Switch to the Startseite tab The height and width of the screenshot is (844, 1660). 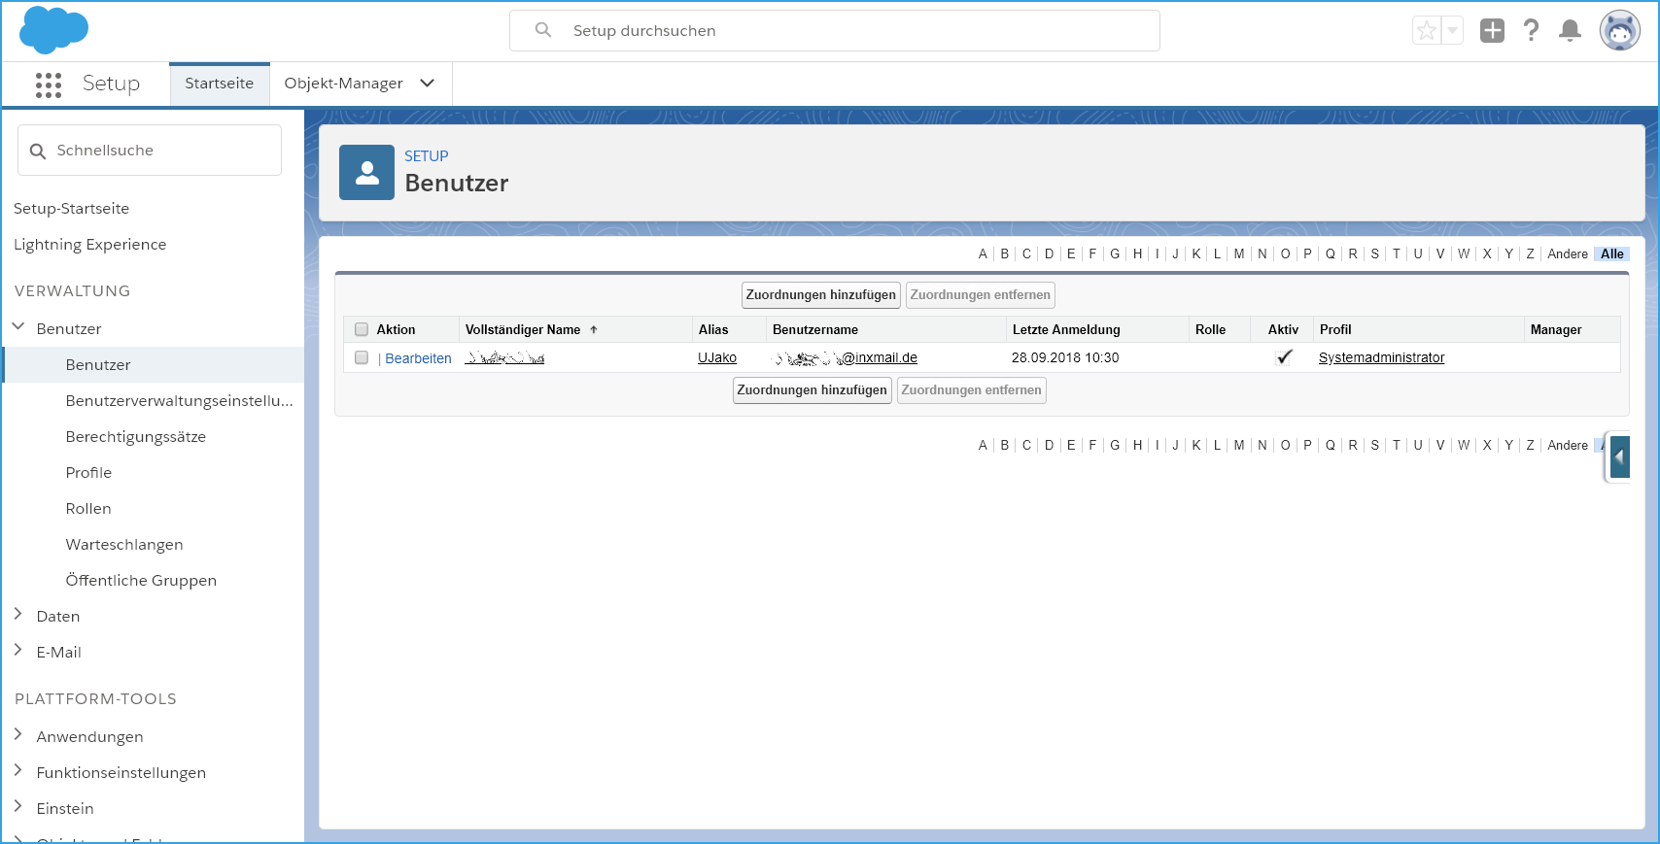tap(219, 84)
